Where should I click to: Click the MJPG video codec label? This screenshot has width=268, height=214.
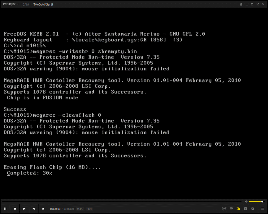tap(80, 209)
